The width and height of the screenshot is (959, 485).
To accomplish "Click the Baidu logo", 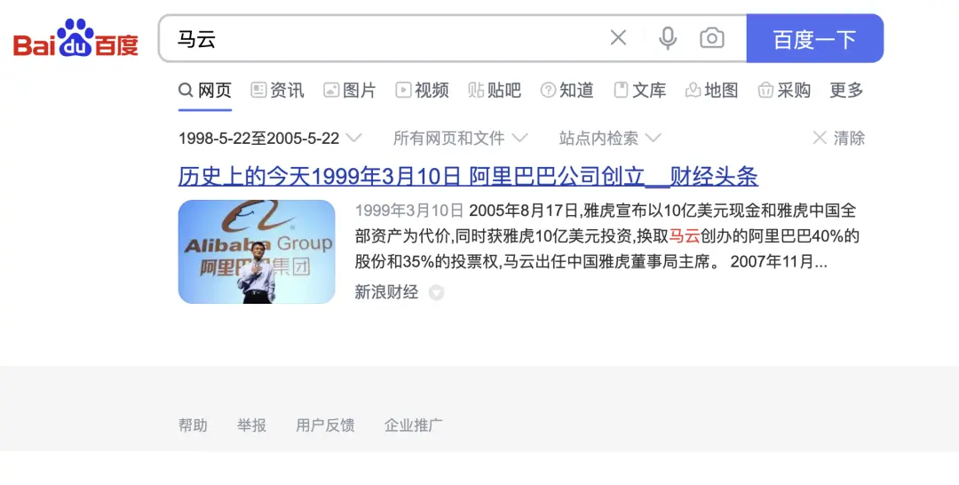I will tap(75, 38).
